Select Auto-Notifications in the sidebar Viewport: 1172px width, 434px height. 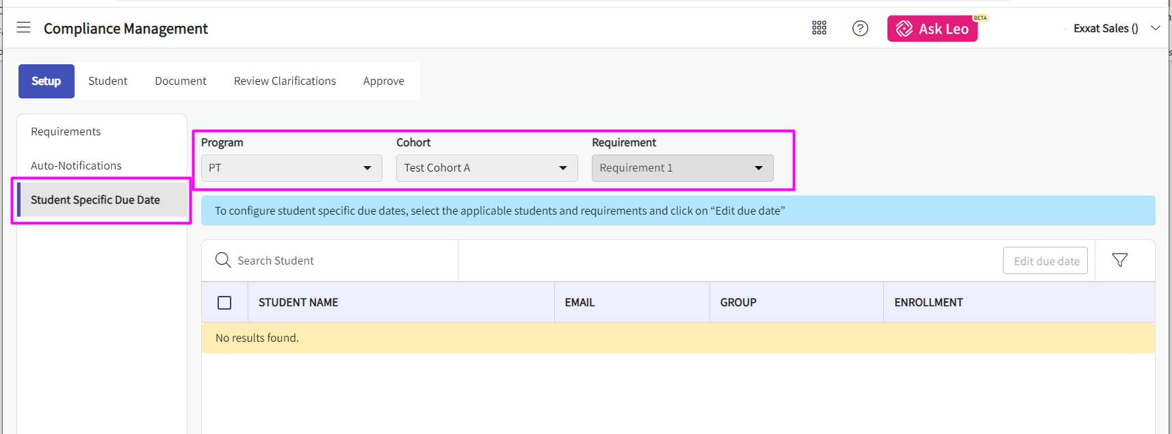point(76,166)
